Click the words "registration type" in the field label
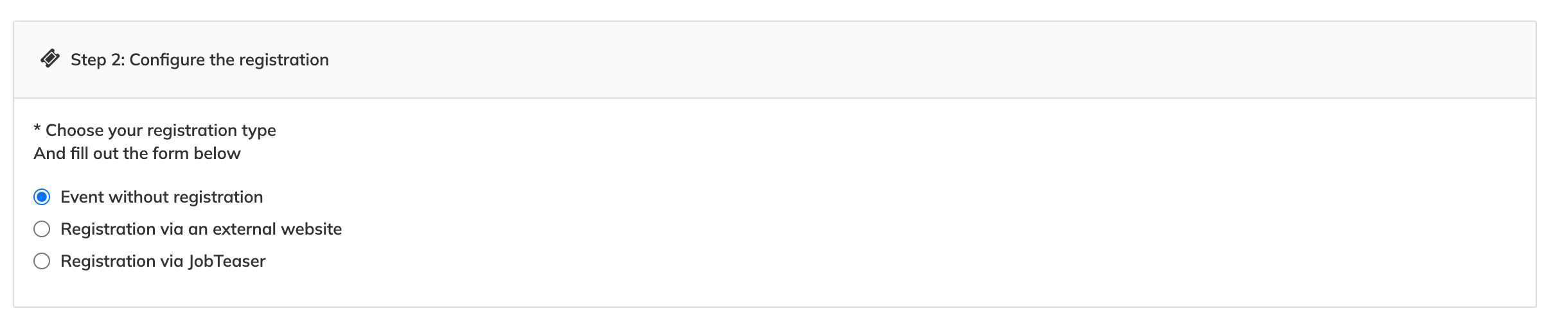The width and height of the screenshot is (1551, 327). tap(211, 130)
